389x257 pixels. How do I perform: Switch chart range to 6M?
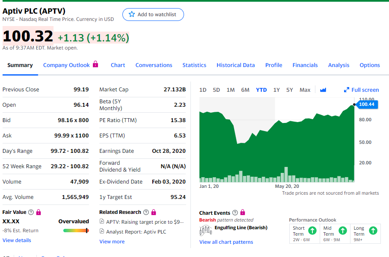245,90
